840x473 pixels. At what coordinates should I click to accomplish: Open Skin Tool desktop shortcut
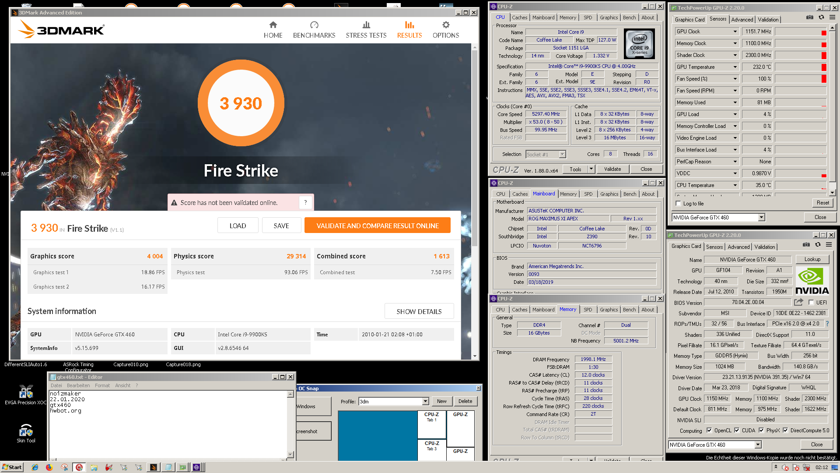pos(26,433)
